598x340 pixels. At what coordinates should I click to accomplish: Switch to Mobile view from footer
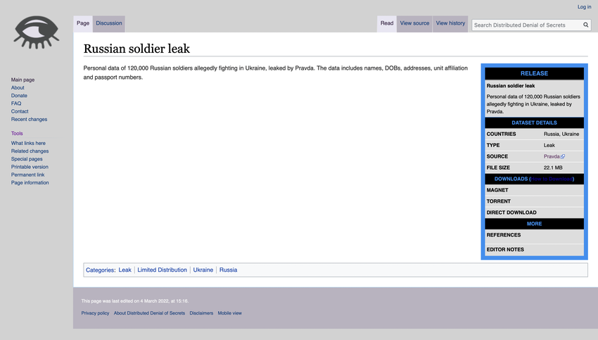click(x=229, y=313)
